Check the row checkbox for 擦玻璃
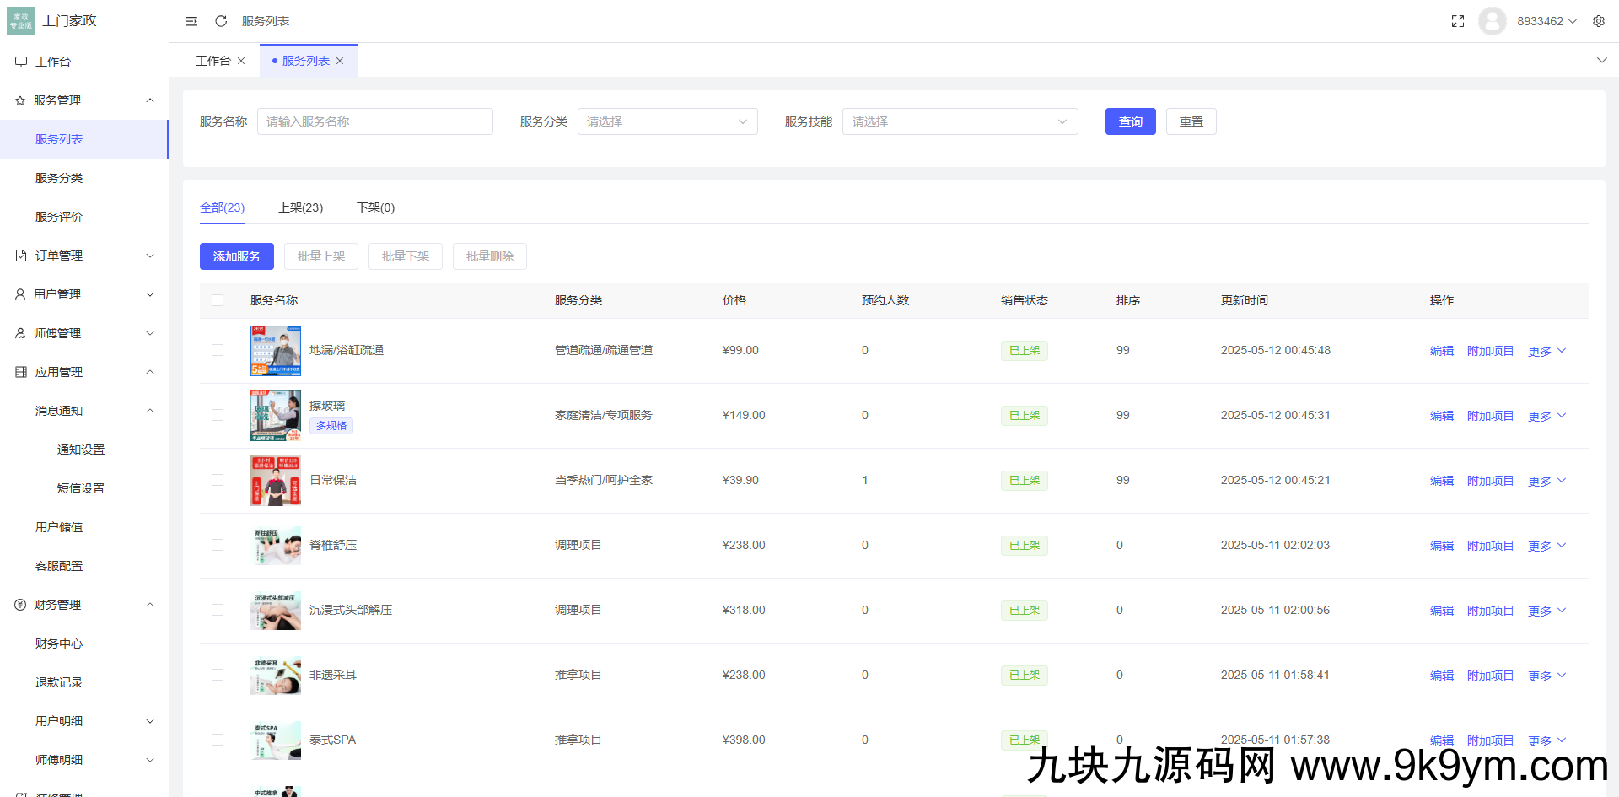The height and width of the screenshot is (797, 1619). 218,415
